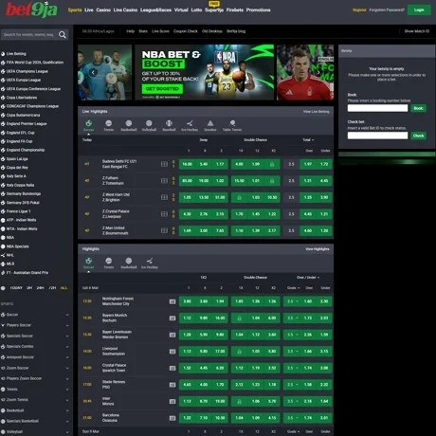
Task: Click the search magnifier icon
Action: coord(63,35)
